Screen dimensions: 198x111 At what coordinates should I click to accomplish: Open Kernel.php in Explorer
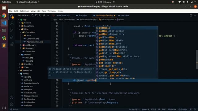30,51
